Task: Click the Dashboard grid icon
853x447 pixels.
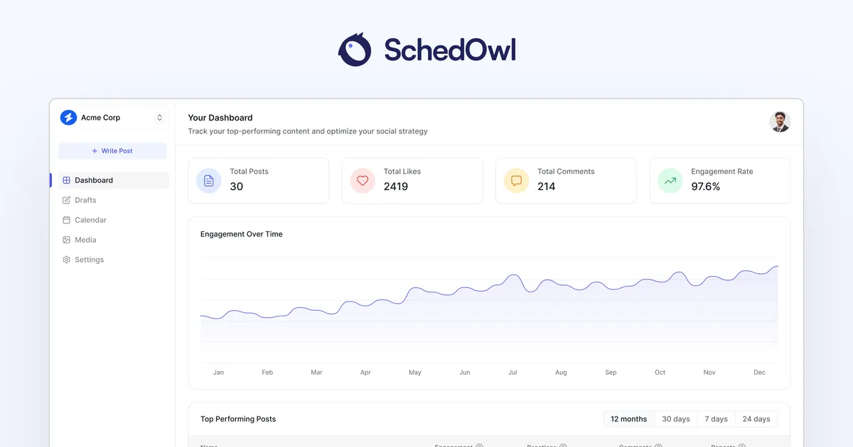Action: click(65, 180)
